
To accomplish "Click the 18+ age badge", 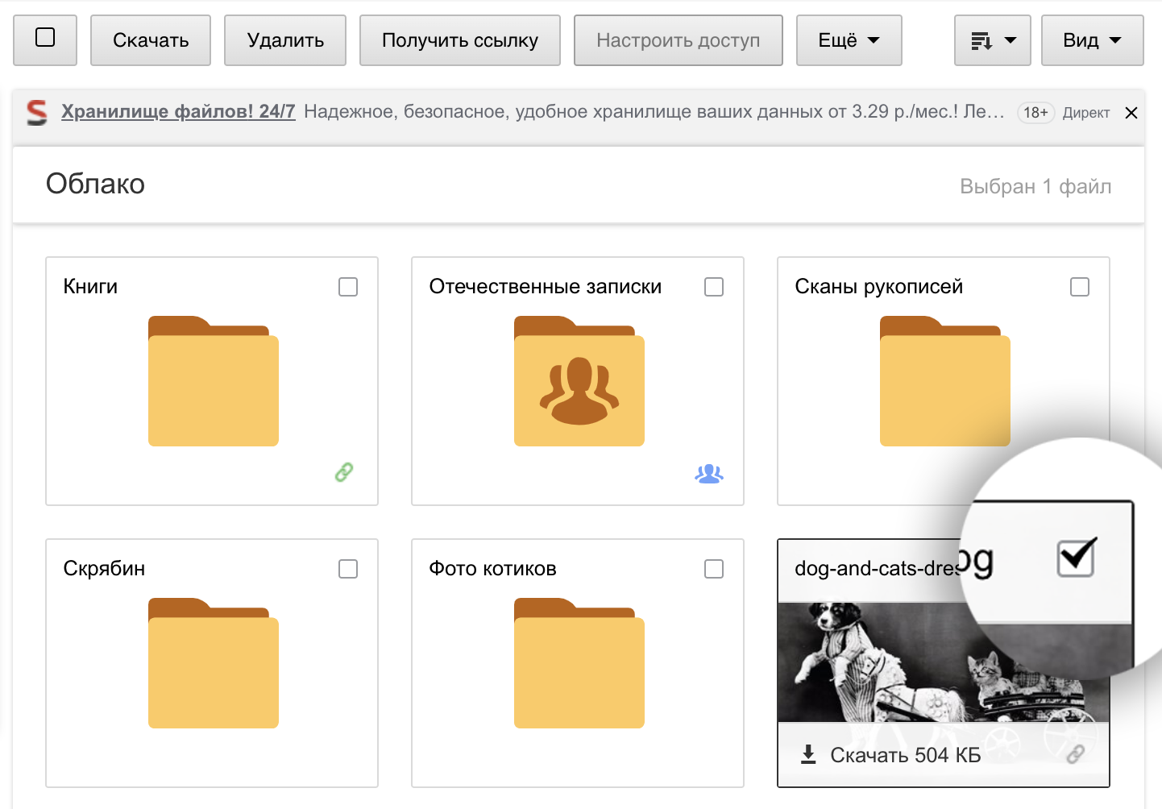I will (x=1035, y=113).
